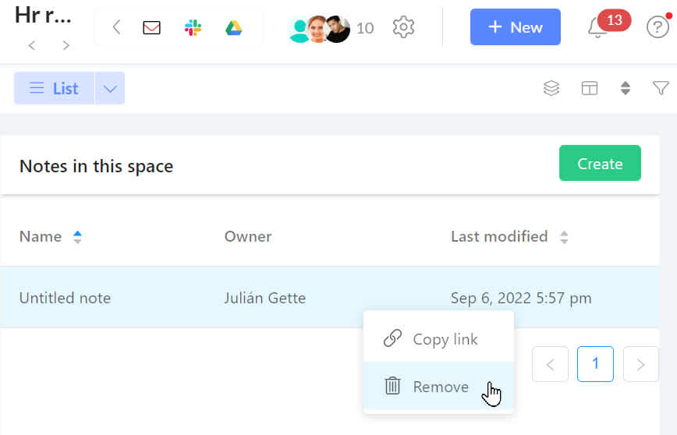
Task: Go to next page of notes
Action: pyautogui.click(x=641, y=364)
